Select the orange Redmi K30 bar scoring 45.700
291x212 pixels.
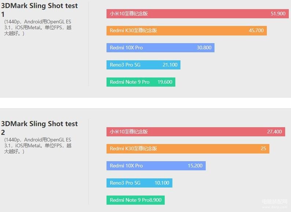pyautogui.click(x=187, y=31)
